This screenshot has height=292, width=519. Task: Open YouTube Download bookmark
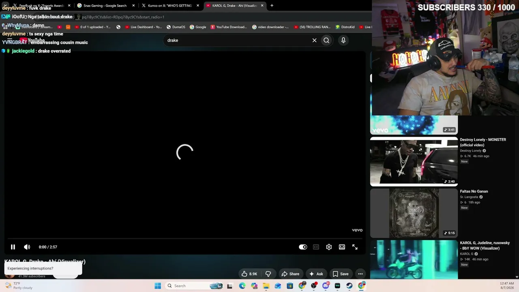(229, 27)
